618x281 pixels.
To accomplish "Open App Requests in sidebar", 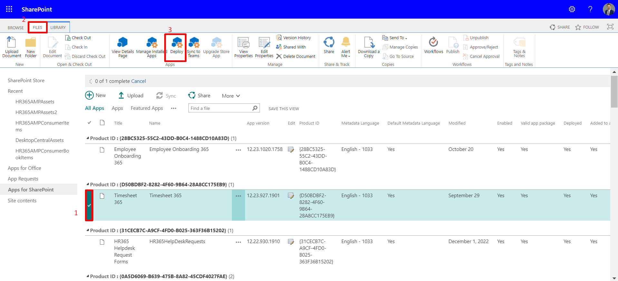I will tap(23, 179).
